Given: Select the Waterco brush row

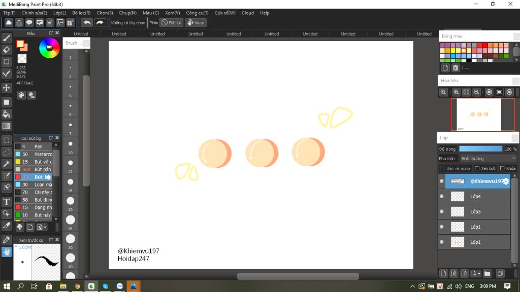Looking at the screenshot, I should [x=34, y=154].
